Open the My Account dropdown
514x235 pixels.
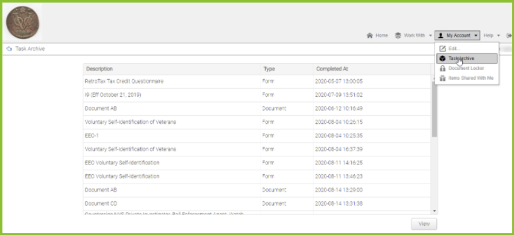457,36
